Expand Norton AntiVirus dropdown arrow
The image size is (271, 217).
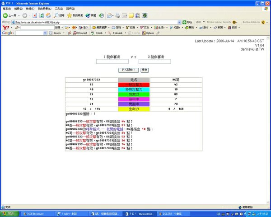267,22
